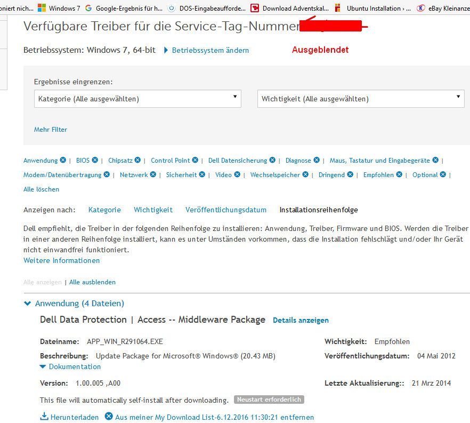The width and height of the screenshot is (470, 423).
Task: Collapse the Anwendung (4 Dateien) section
Action: [x=27, y=304]
